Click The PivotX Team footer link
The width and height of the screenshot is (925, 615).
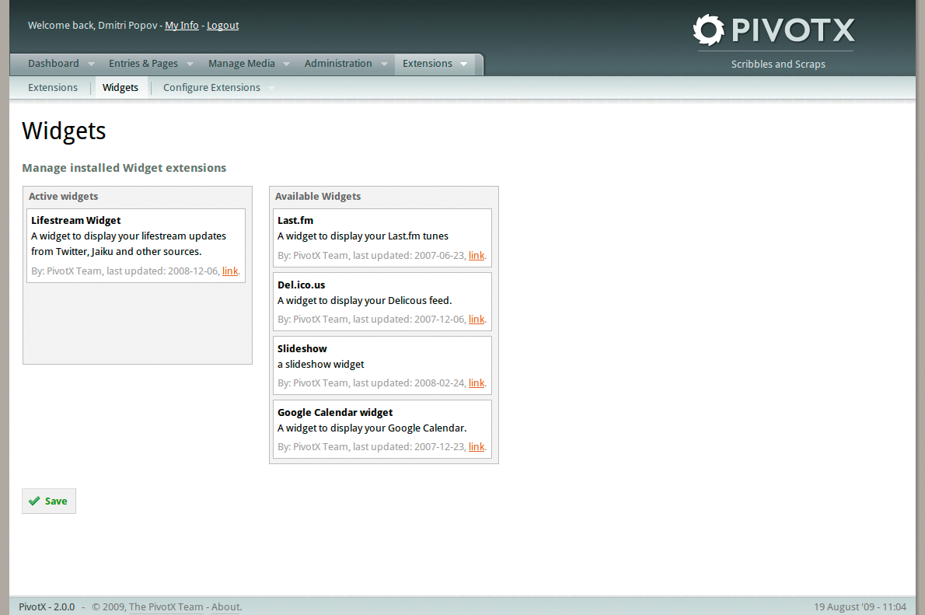click(x=166, y=606)
